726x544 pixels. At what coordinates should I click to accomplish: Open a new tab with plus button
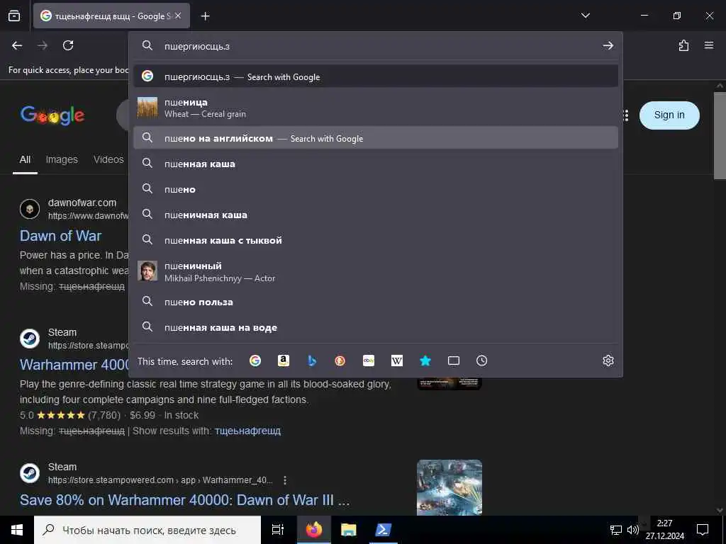(205, 16)
